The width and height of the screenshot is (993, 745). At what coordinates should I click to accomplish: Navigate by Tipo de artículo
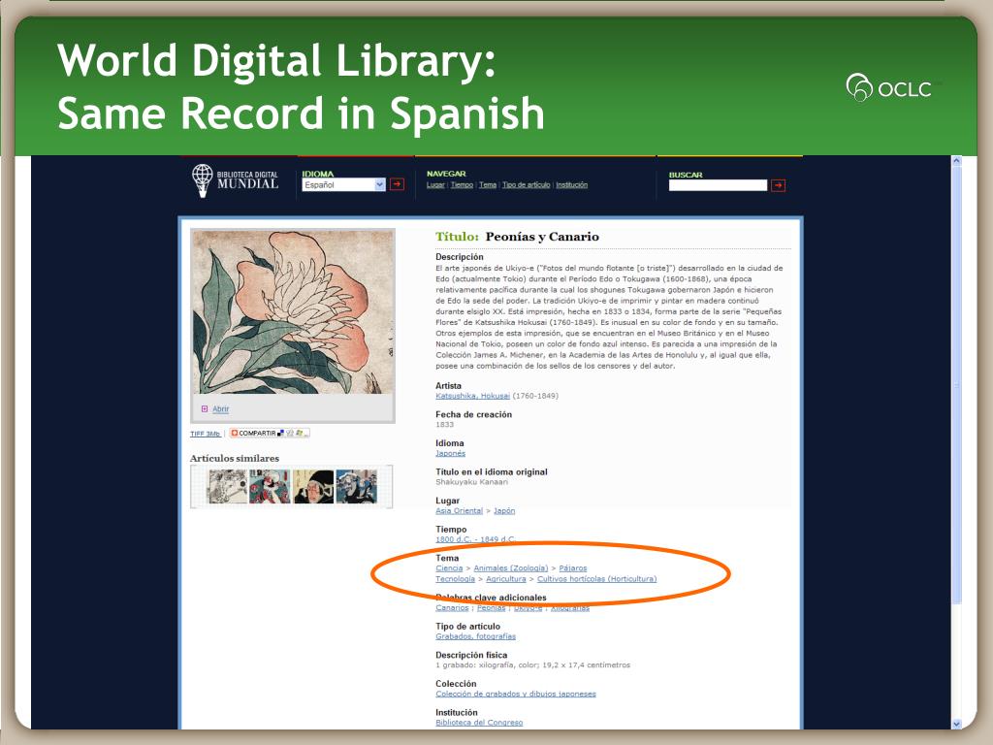(526, 185)
